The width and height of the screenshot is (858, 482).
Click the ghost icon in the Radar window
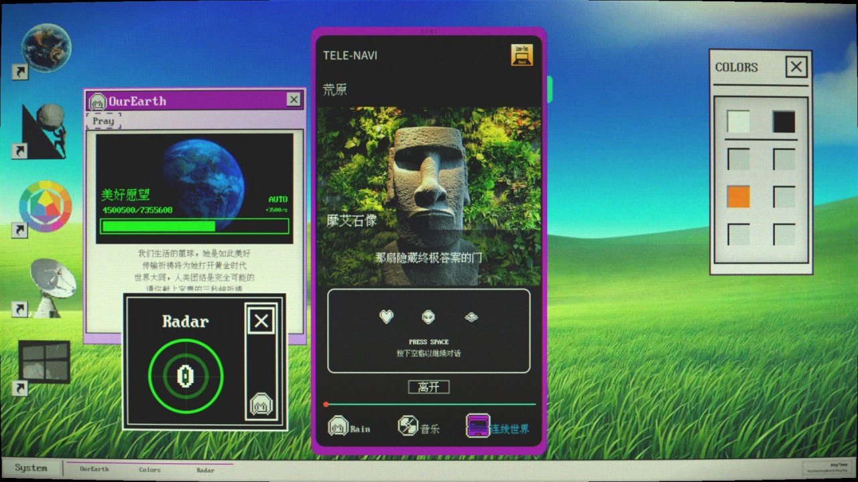(261, 404)
